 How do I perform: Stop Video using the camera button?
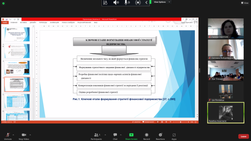[24, 136]
